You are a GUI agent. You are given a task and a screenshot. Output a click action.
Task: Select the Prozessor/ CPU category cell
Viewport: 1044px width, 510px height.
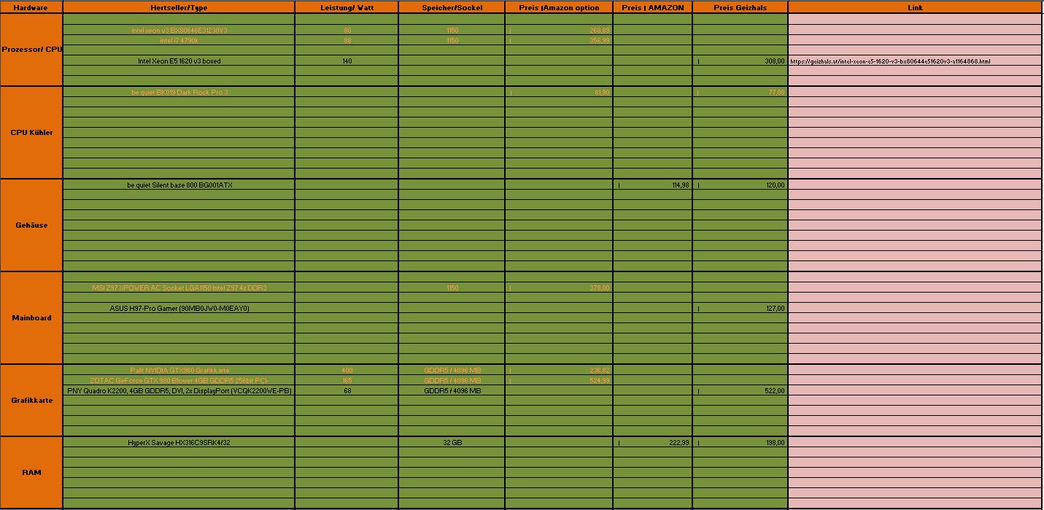coord(31,50)
